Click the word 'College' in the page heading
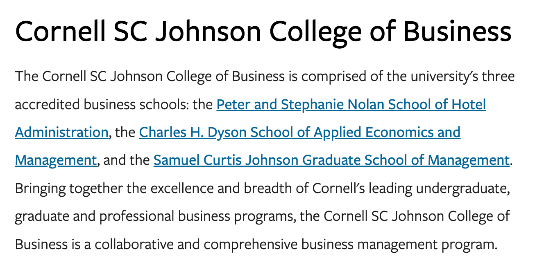The image size is (544, 265). 316,31
